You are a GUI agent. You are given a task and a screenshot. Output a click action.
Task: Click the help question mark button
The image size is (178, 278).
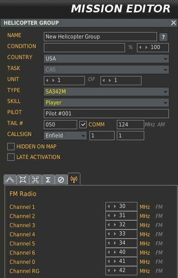pos(163,37)
